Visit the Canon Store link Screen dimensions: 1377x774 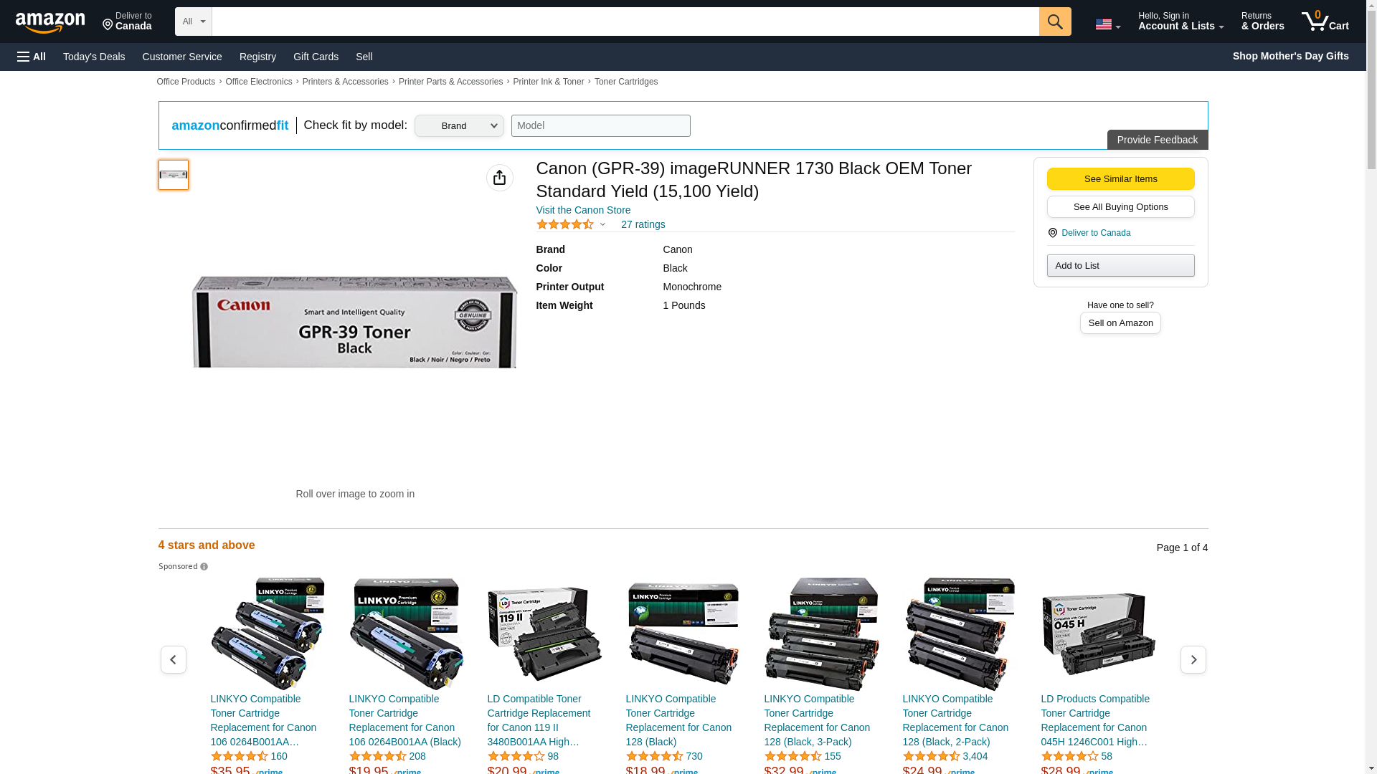tap(583, 210)
